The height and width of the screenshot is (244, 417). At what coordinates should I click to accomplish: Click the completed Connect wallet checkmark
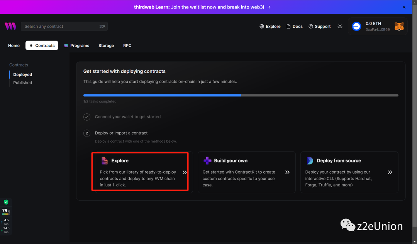(87, 117)
